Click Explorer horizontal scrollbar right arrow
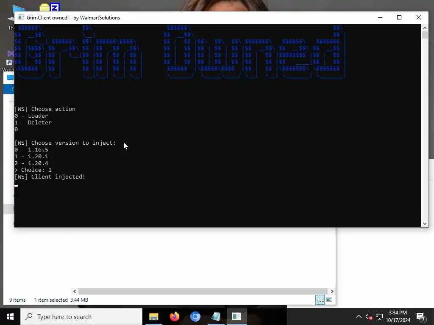 click(332, 291)
